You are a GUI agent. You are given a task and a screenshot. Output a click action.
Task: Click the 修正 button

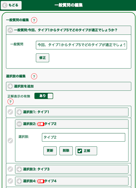point(42,58)
